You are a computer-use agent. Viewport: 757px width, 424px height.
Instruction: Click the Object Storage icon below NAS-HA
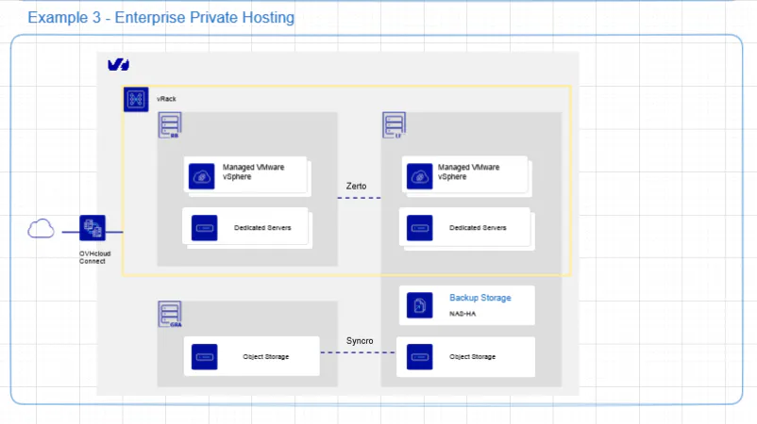coord(419,357)
